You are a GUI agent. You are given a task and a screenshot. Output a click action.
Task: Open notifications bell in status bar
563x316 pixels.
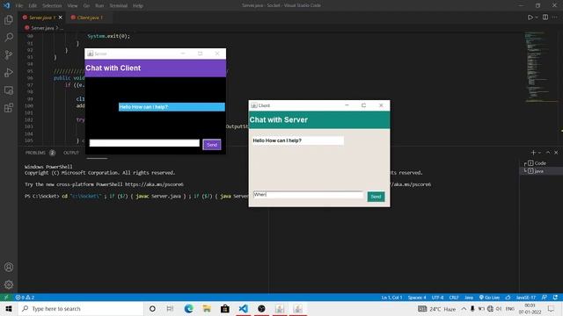coord(555,298)
